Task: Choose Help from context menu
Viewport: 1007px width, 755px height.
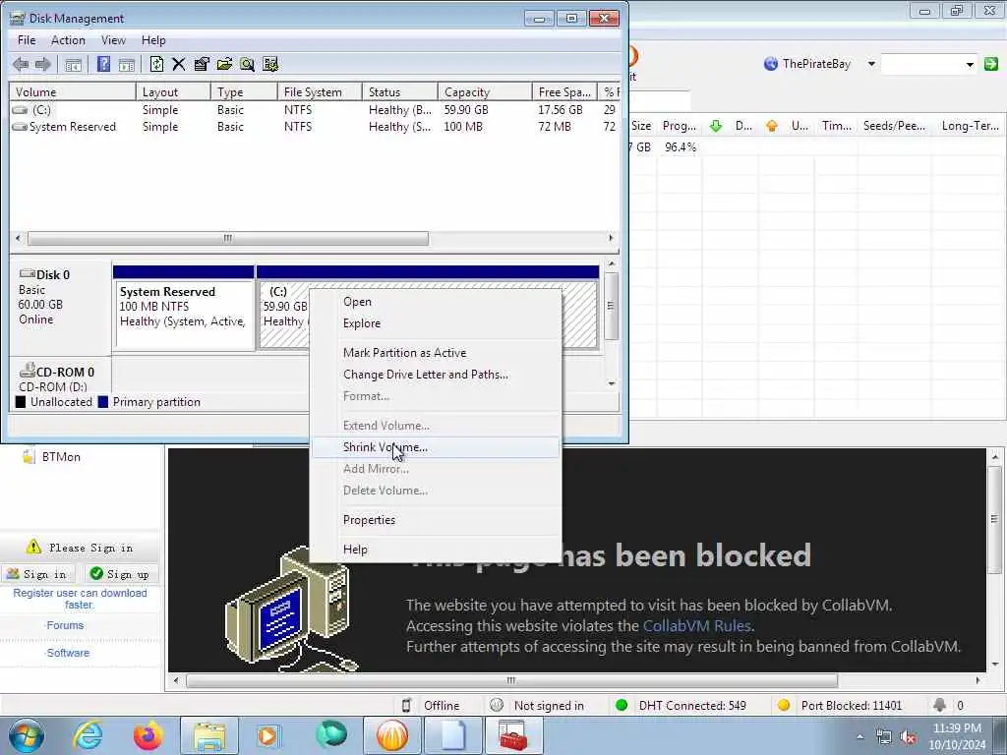Action: coord(436,550)
